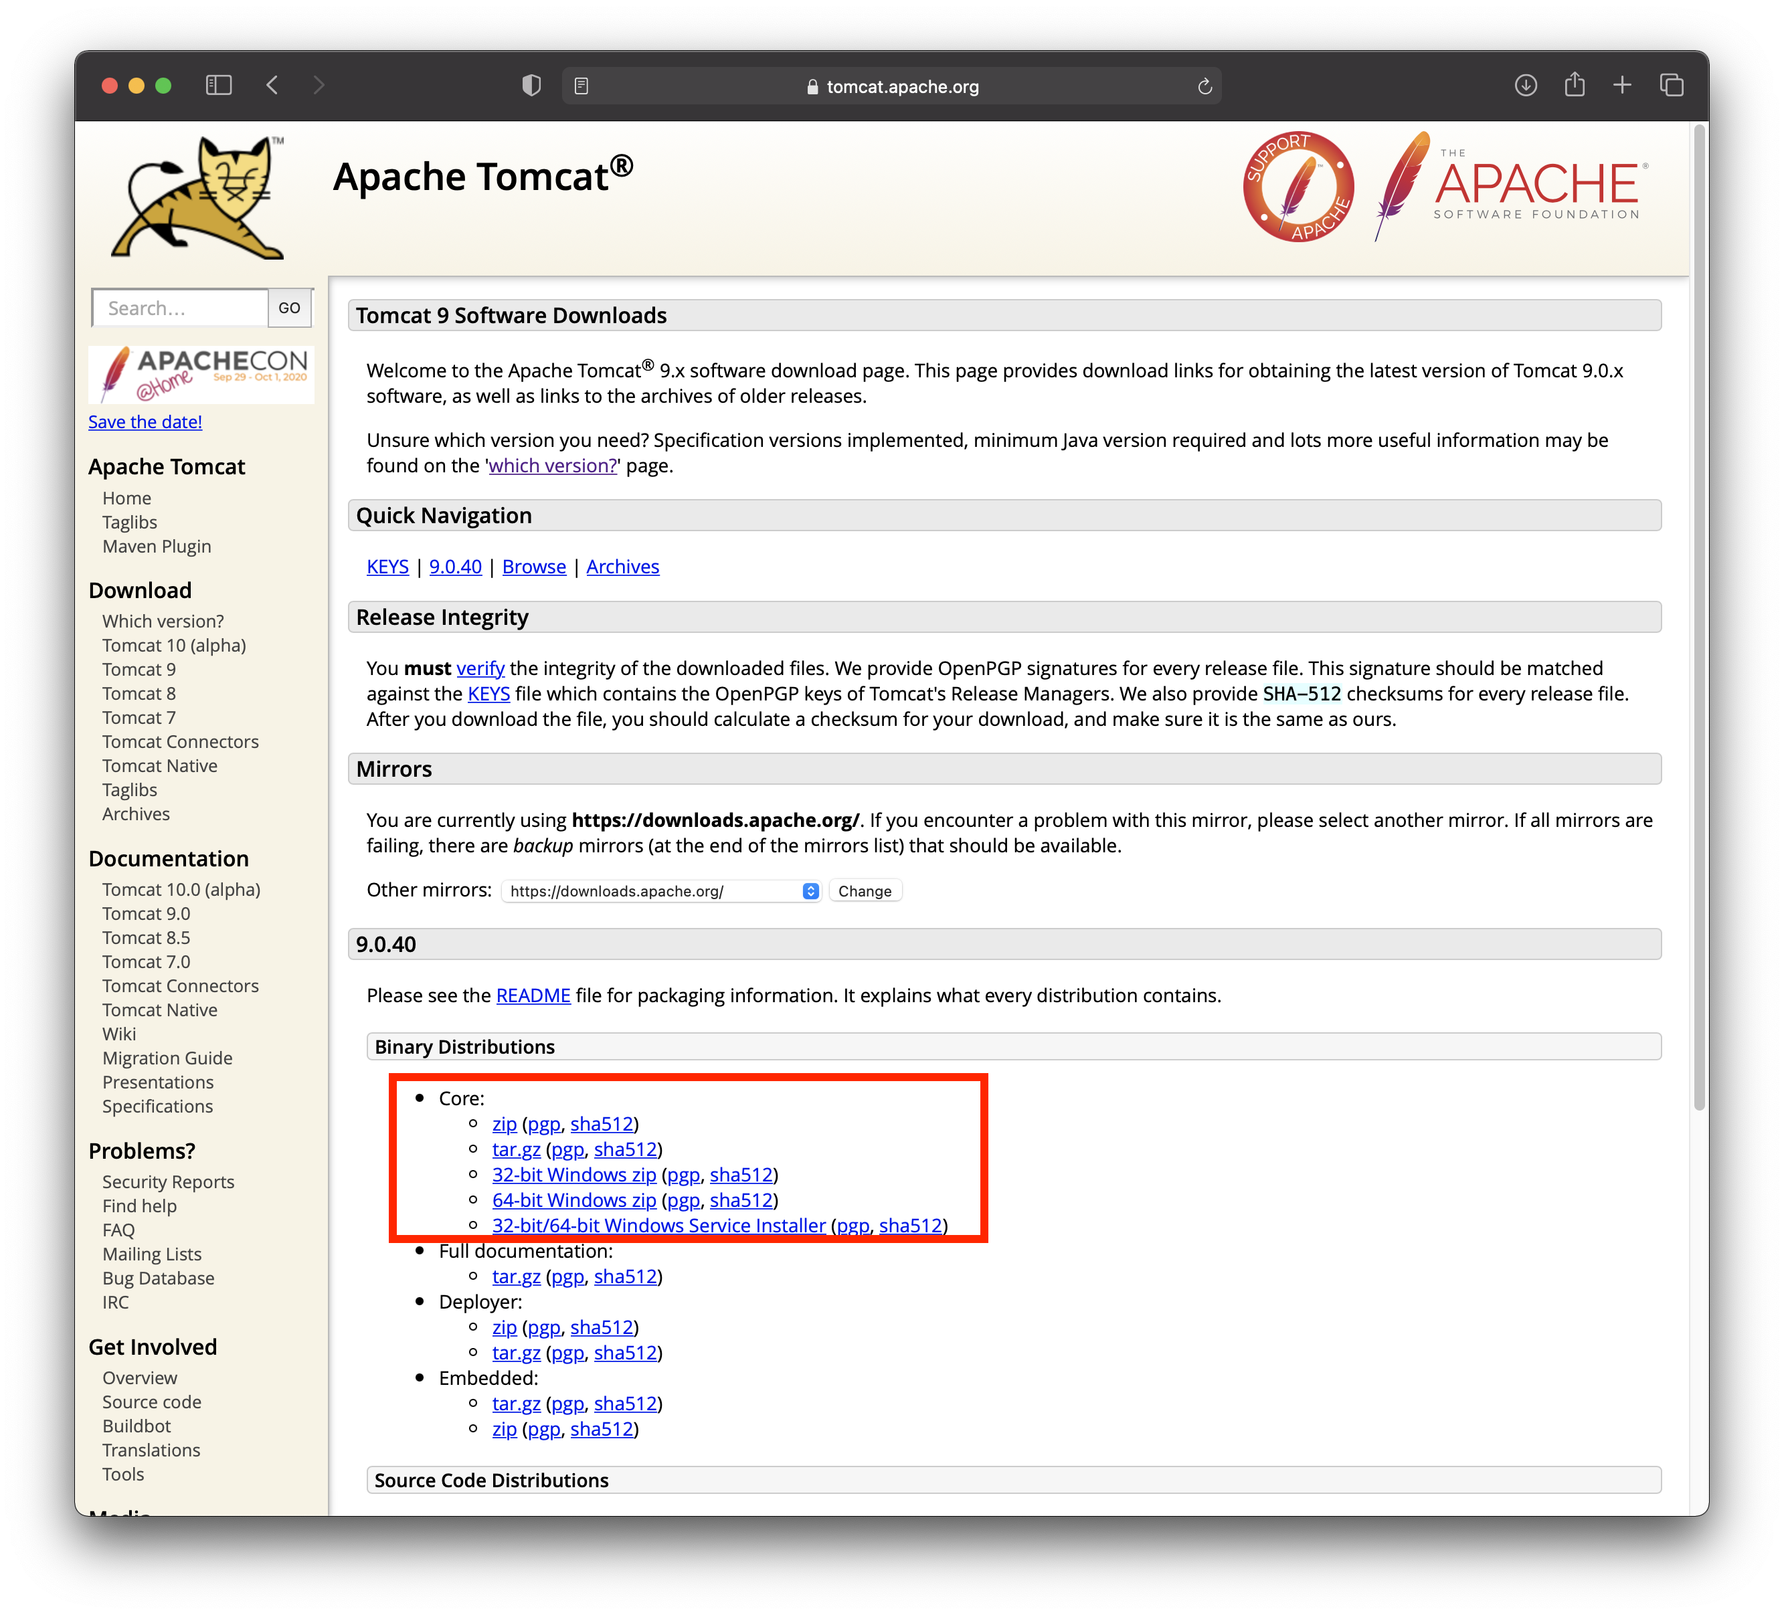Image resolution: width=1784 pixels, height=1615 pixels.
Task: Jump to 9.0.40 in Quick Navigation
Action: 456,567
